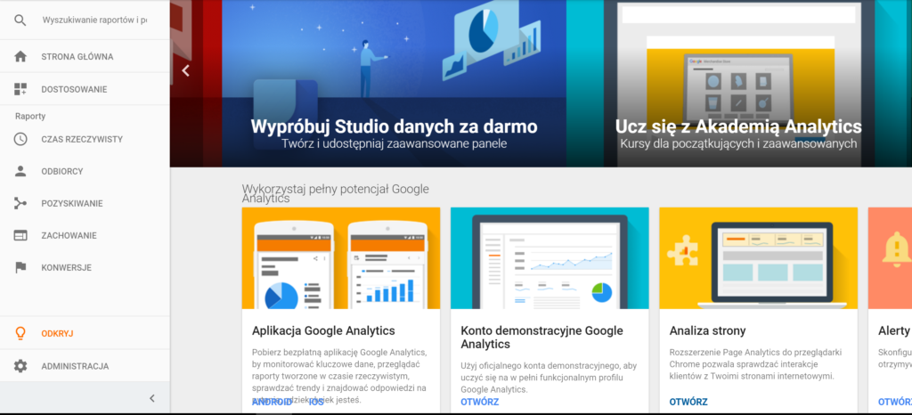Image resolution: width=912 pixels, height=415 pixels.
Task: Click the 'Analiza strony' card title
Action: pyautogui.click(x=708, y=331)
